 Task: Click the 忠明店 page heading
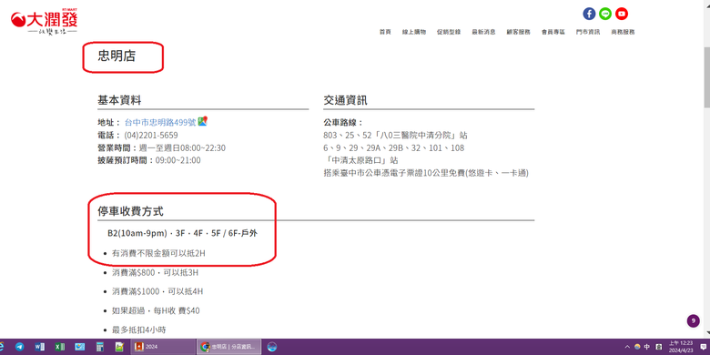click(117, 56)
